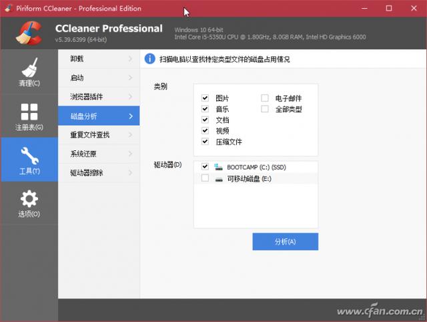
Task: Enable the 电子邮件 email checkbox
Action: tap(265, 98)
